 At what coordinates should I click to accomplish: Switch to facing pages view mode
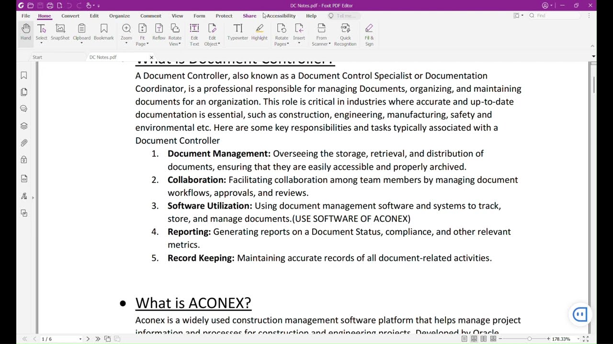[x=483, y=339]
